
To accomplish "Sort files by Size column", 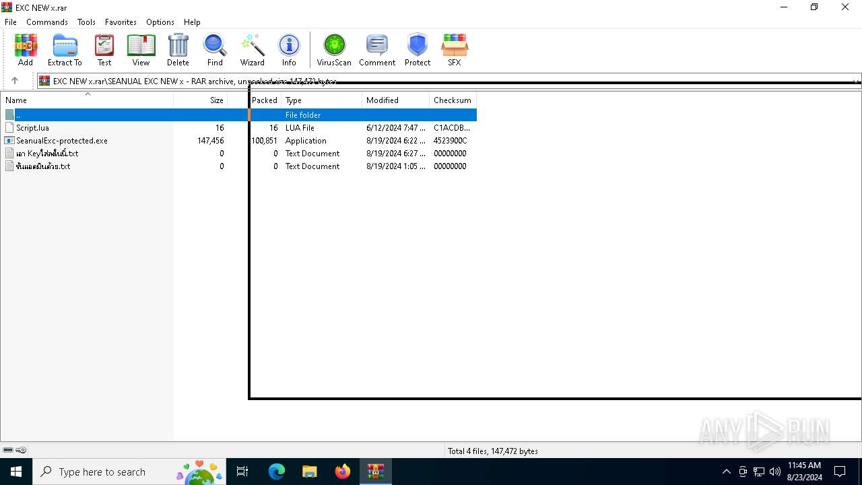I will click(x=201, y=100).
